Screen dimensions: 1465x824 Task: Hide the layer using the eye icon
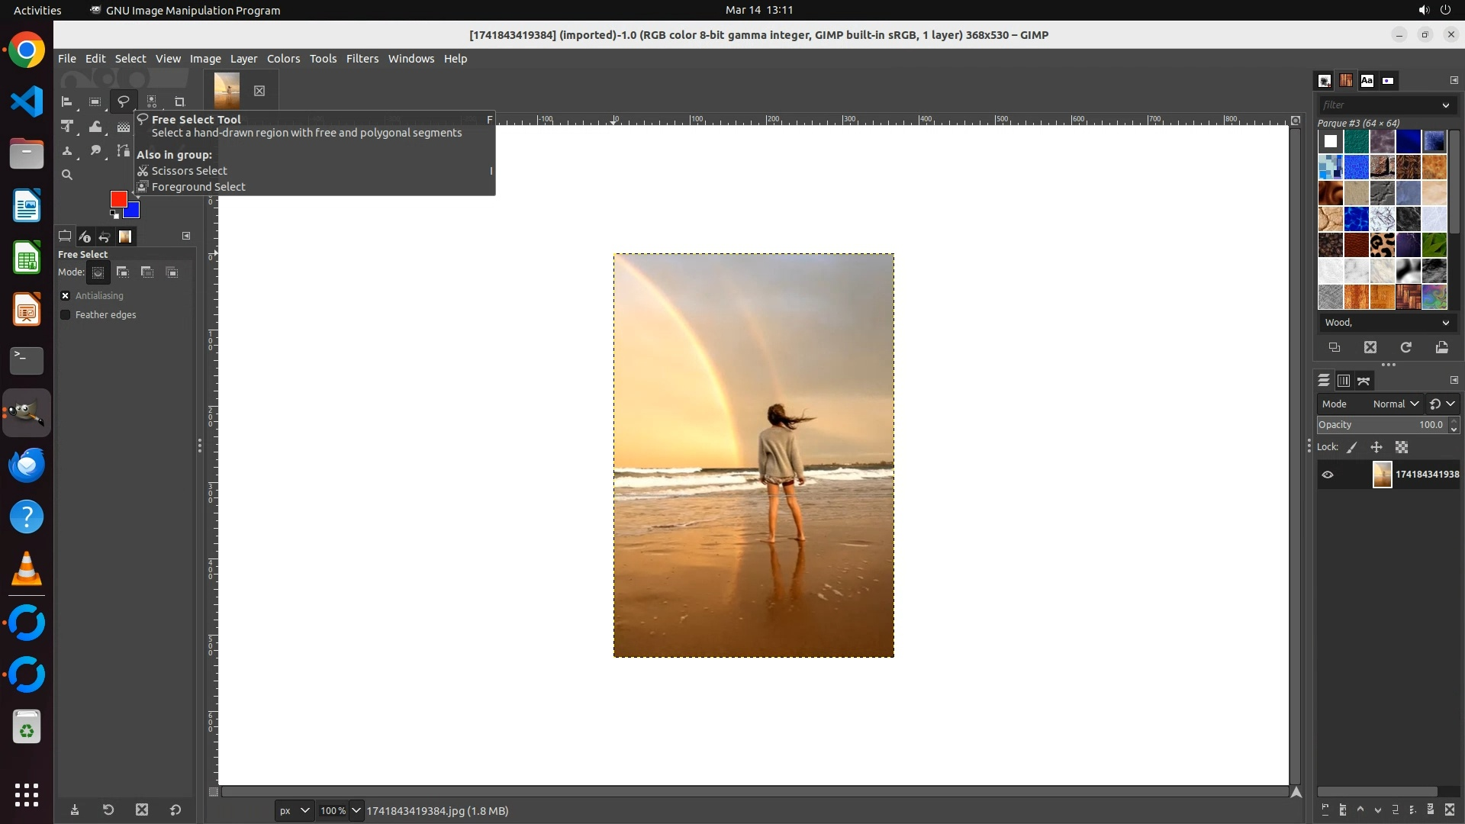click(x=1328, y=475)
